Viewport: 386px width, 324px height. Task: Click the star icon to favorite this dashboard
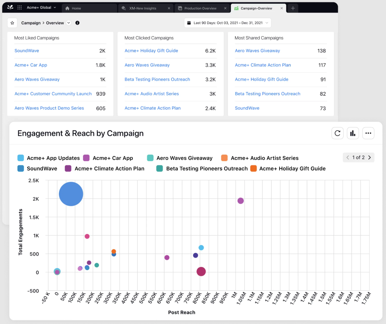coord(12,23)
